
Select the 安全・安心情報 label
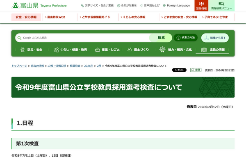26,17
